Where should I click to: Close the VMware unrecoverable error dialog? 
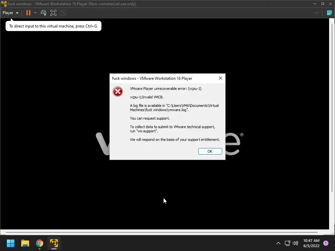220,78
